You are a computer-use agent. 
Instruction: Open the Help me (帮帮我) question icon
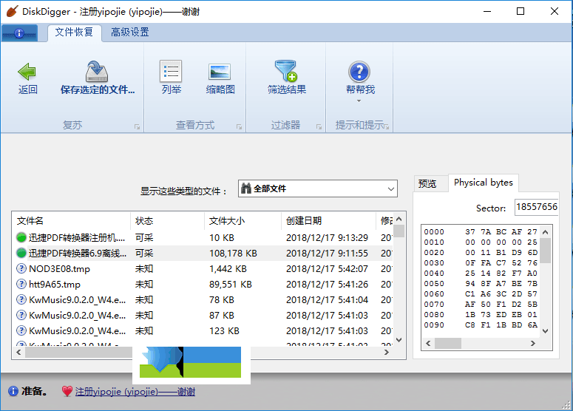[x=359, y=72]
